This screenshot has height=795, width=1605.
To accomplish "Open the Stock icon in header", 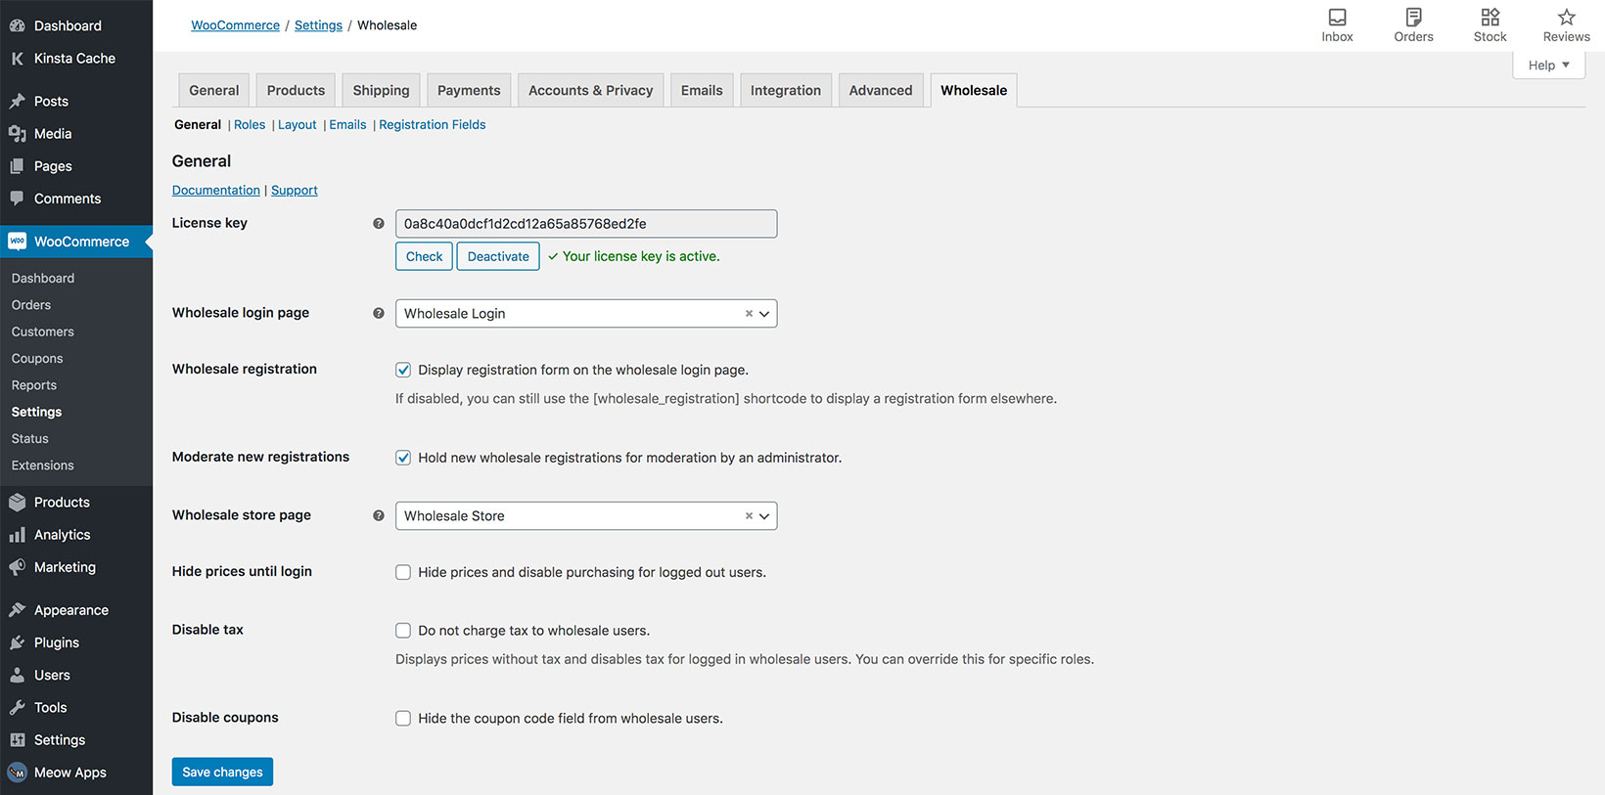I will tap(1490, 17).
